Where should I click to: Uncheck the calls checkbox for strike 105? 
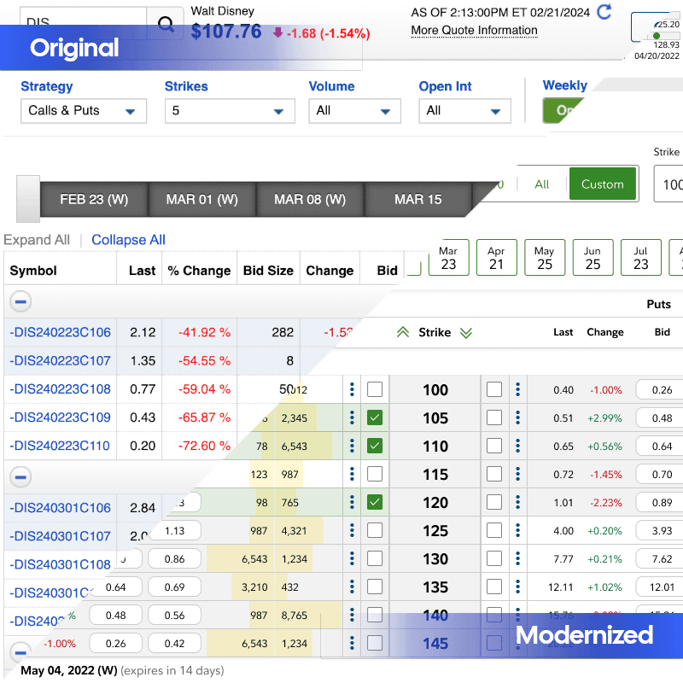[375, 417]
